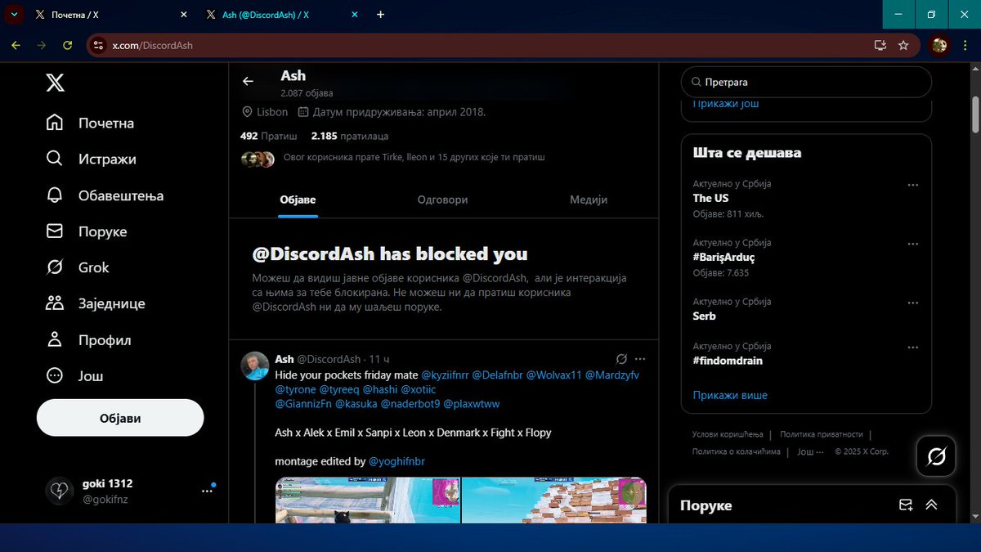The height and width of the screenshot is (552, 981).
Task: Open the @yoghifnbr mention link
Action: 395,461
